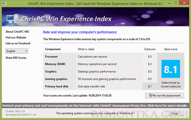191x120 pixels.
Task: Select the Processor component row
Action: (51, 57)
